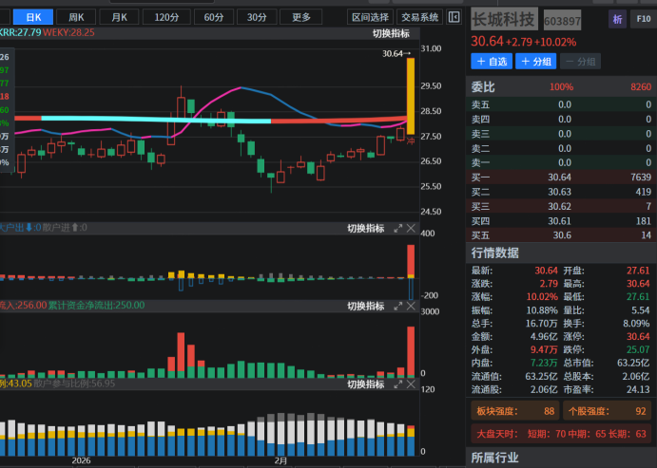Expand the 散户参与比例 sub-chart to full size
657x468 pixels.
397,384
